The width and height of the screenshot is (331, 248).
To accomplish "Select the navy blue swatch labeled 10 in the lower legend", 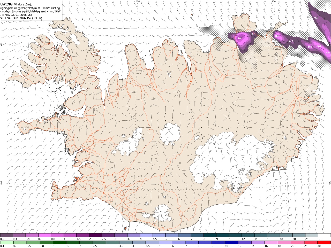I will [x=231, y=243].
